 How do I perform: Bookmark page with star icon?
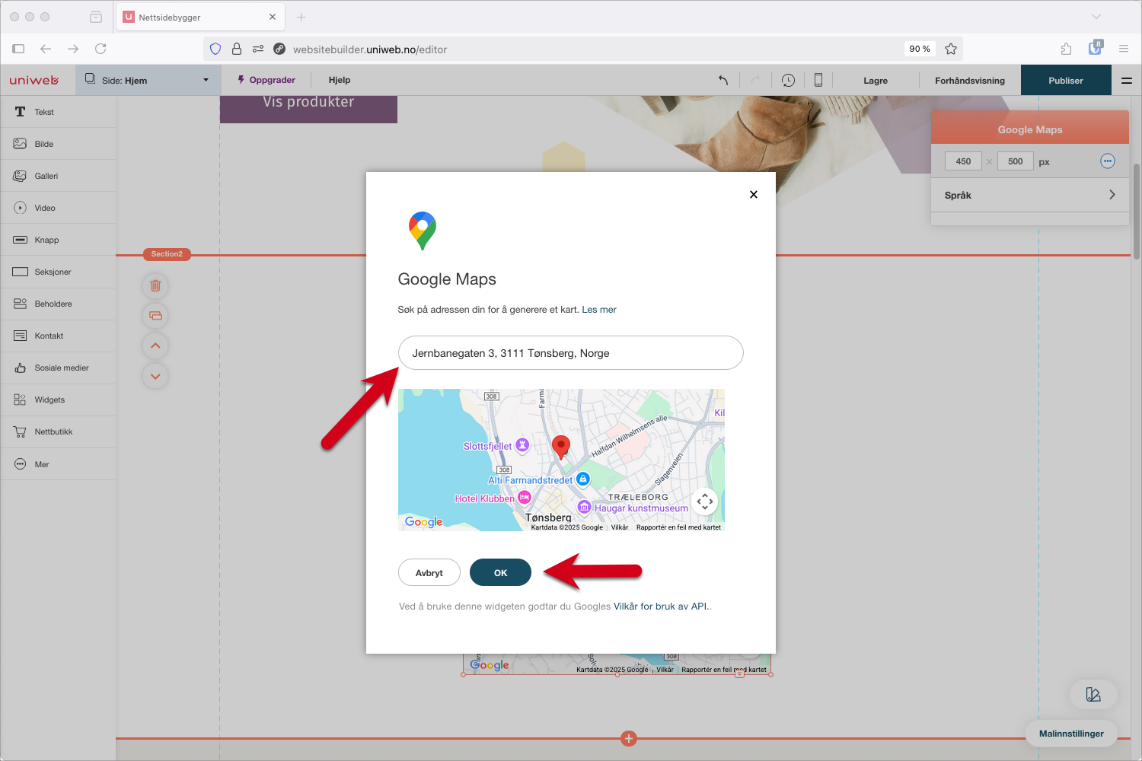[x=951, y=49]
